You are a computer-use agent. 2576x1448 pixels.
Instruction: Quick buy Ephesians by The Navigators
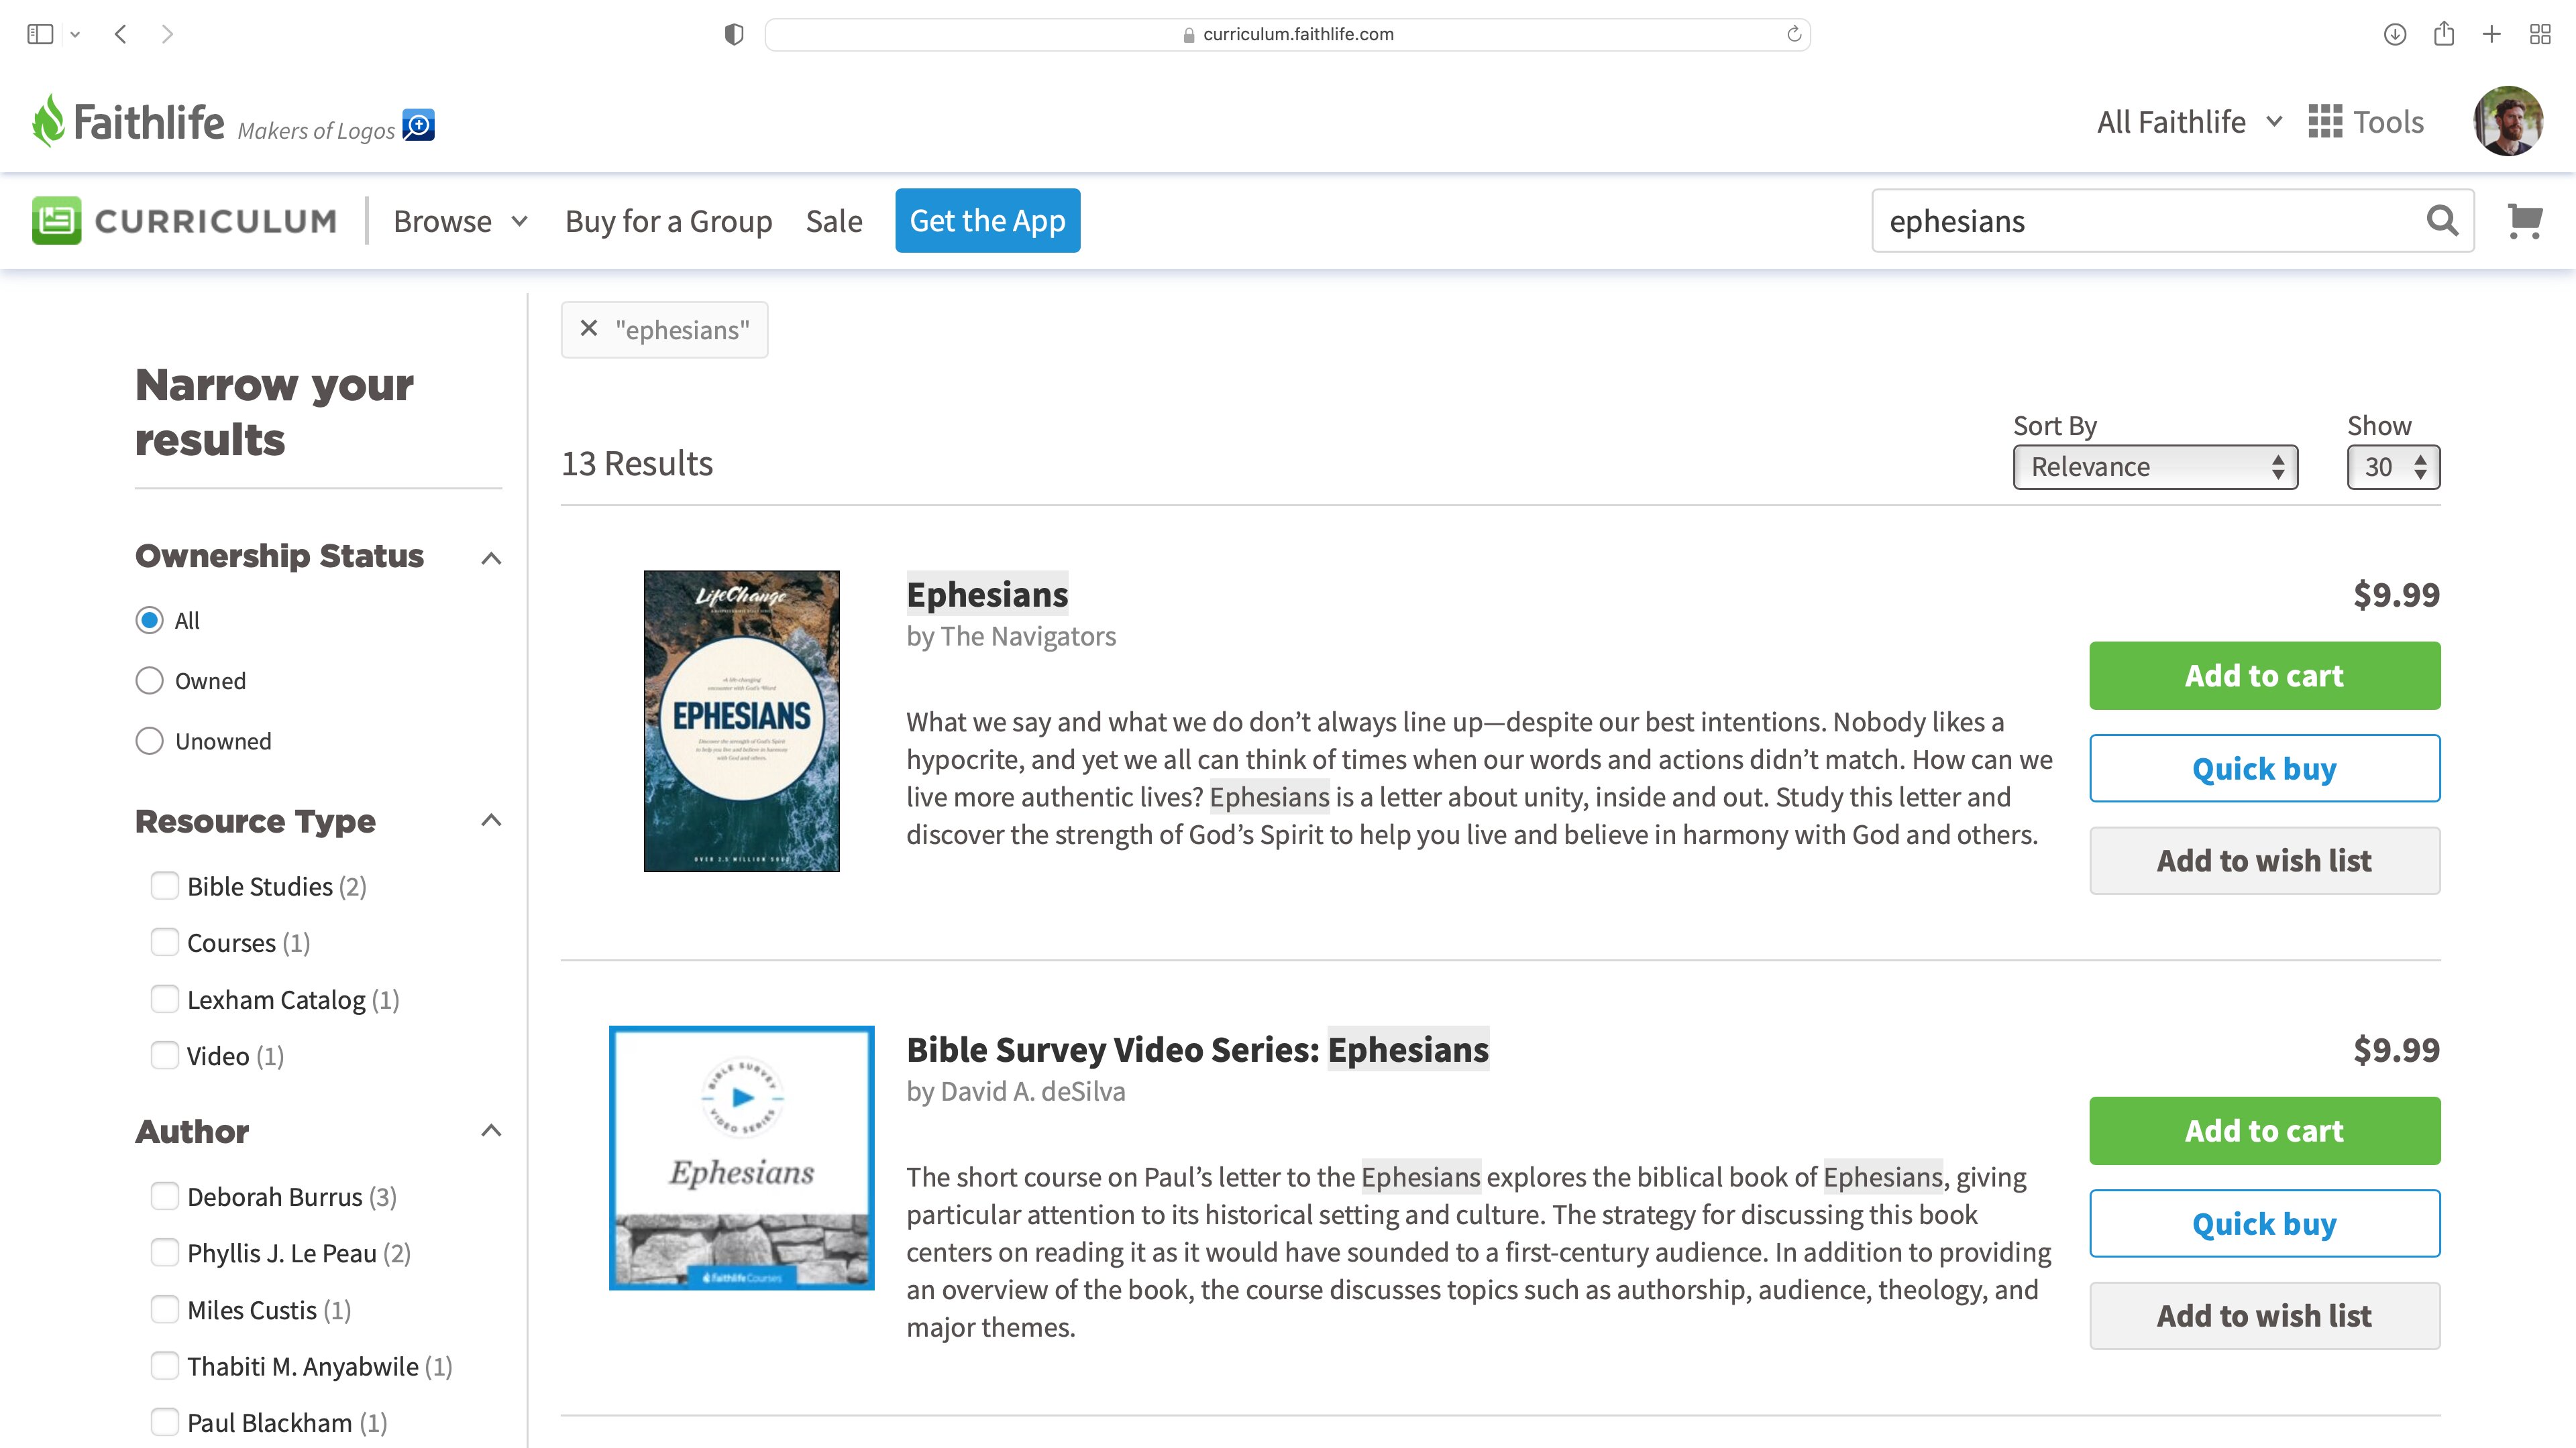click(x=2264, y=768)
